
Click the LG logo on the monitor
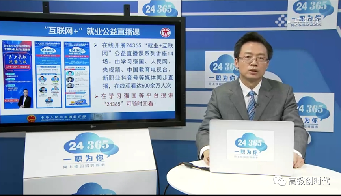tap(93, 126)
